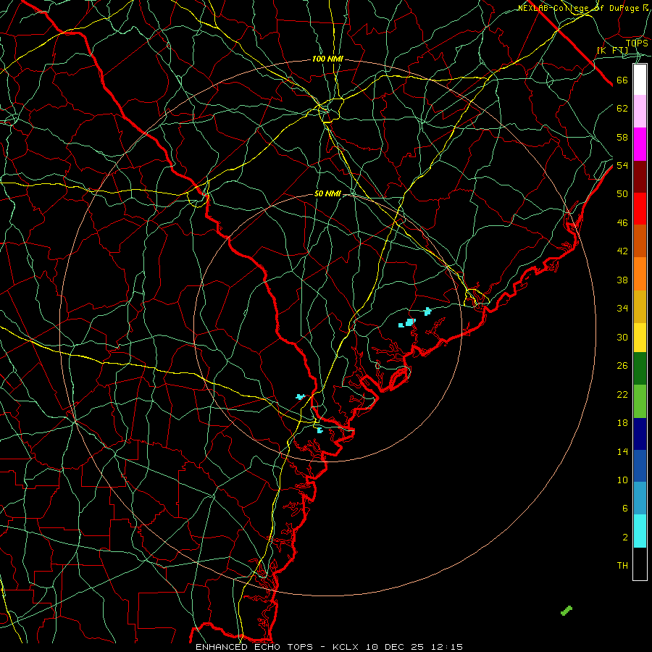Click legend value "18"
This screenshot has height=652, width=652.
622,423
